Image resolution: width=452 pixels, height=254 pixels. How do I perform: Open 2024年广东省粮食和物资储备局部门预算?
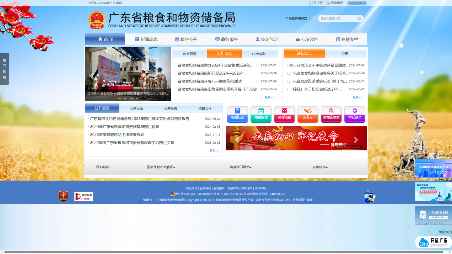tap(125, 127)
